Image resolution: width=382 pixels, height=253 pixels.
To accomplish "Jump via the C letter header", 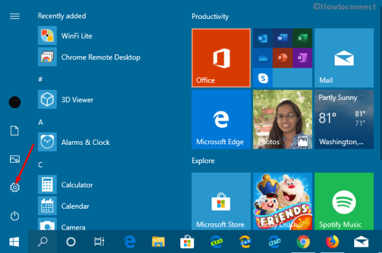I will [x=40, y=165].
